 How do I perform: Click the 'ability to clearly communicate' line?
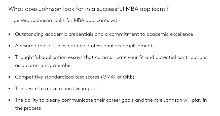[x=111, y=100]
